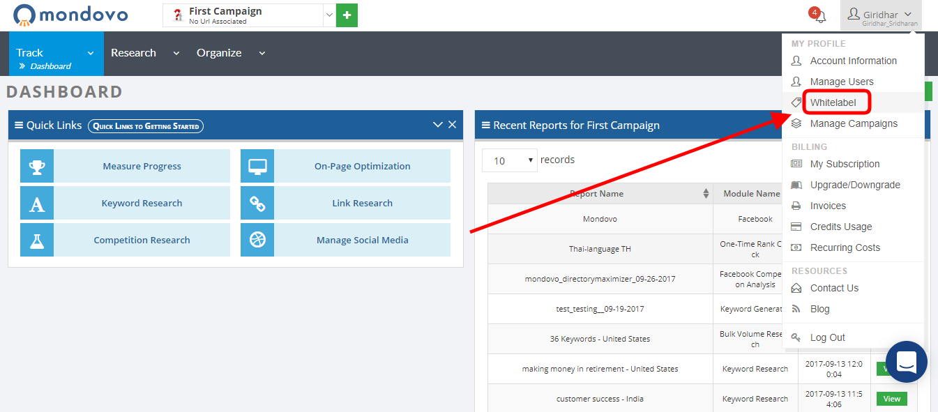Click the money icon beside Recurring Costs

[796, 247]
